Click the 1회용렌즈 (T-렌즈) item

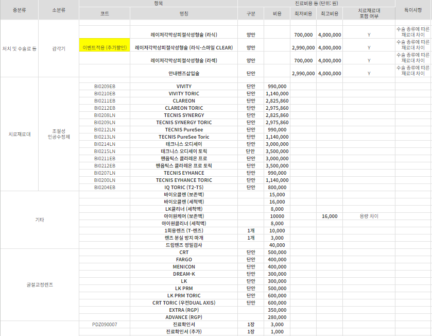184,231
